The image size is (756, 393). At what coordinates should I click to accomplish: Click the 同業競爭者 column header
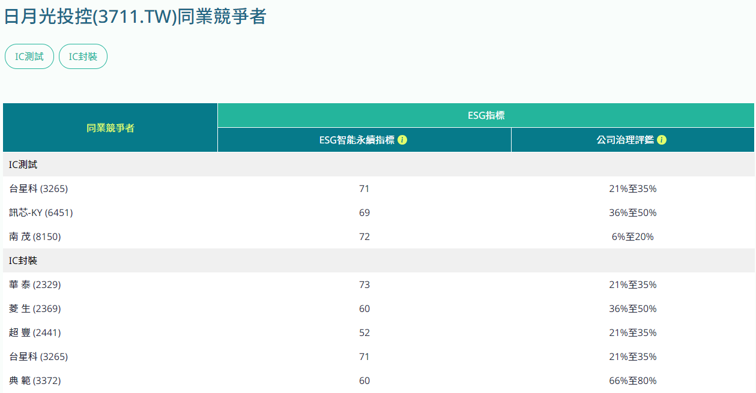coord(110,128)
